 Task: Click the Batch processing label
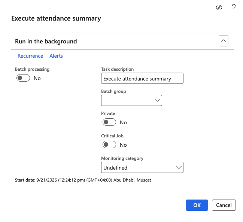[32, 69]
